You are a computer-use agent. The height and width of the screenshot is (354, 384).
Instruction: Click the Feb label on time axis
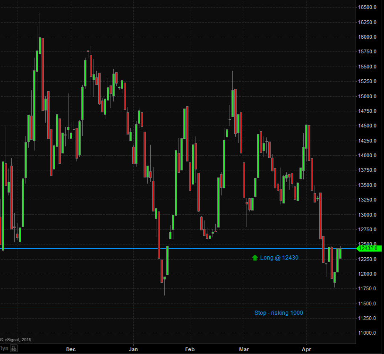190,349
